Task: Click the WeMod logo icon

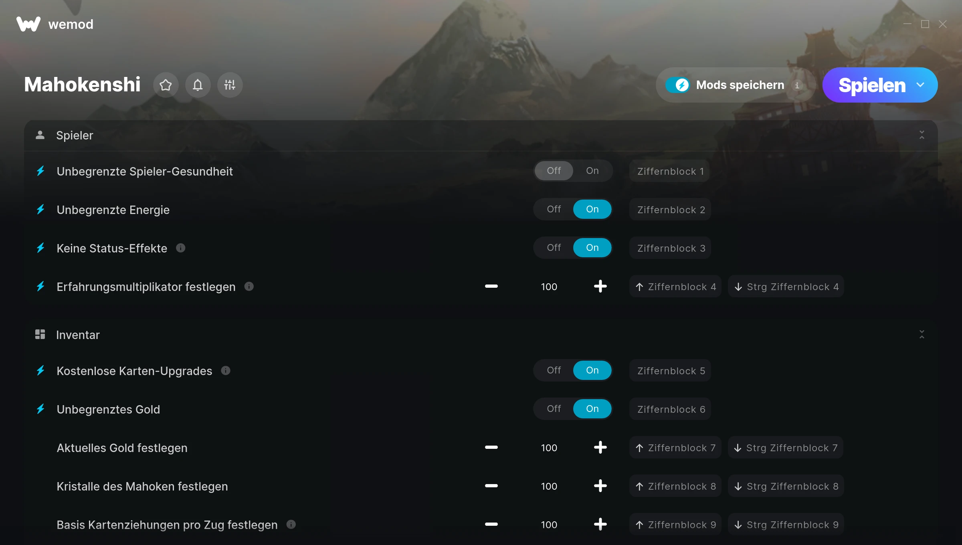Action: tap(28, 24)
